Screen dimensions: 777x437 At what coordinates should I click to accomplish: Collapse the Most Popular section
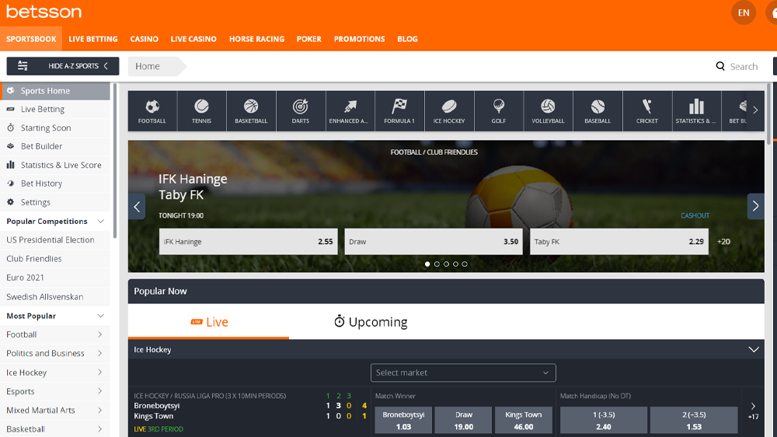100,316
